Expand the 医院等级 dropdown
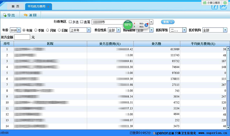This screenshot has height=136, width=230. click(x=184, y=30)
